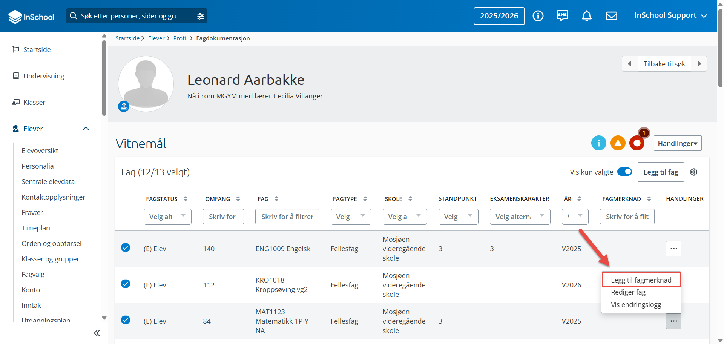Click the orange warning circle

(x=618, y=143)
